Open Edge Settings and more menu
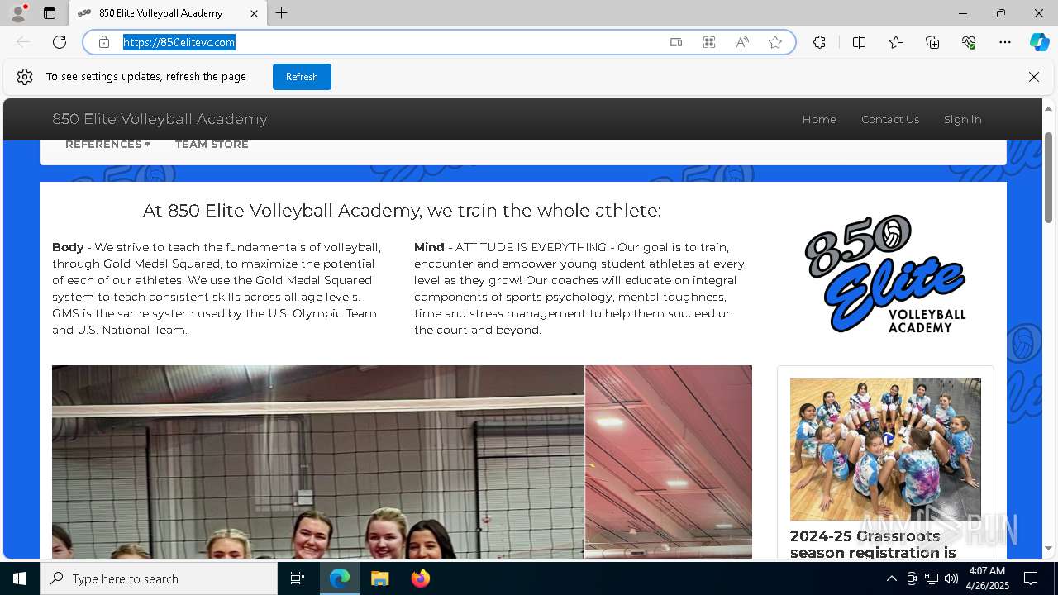Screen dimensions: 1058x595 pyautogui.click(x=1005, y=42)
